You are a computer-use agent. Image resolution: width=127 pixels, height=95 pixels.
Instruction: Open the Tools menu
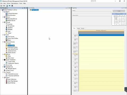point(21,3)
